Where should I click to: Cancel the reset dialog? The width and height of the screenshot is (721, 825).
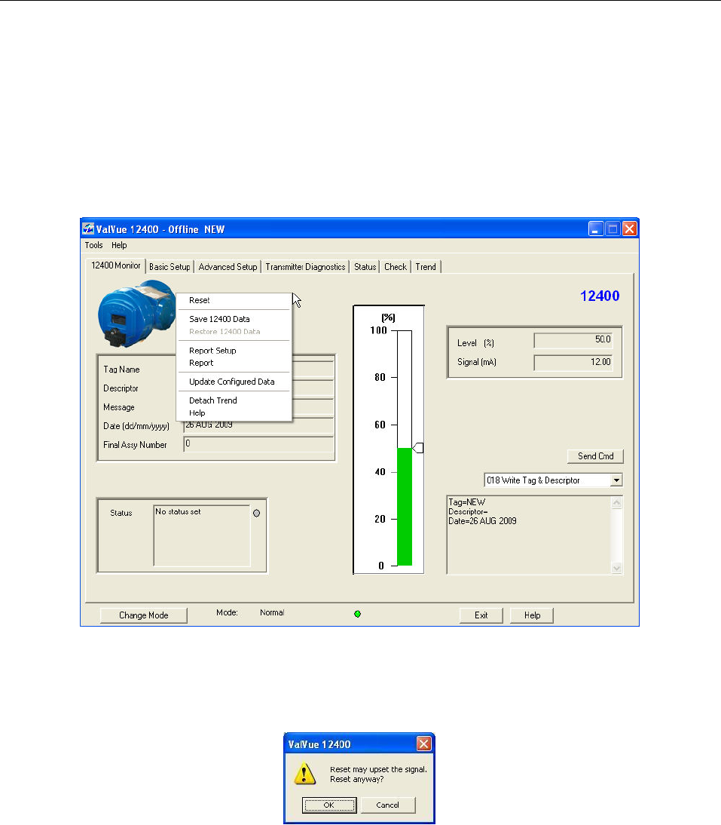388,805
